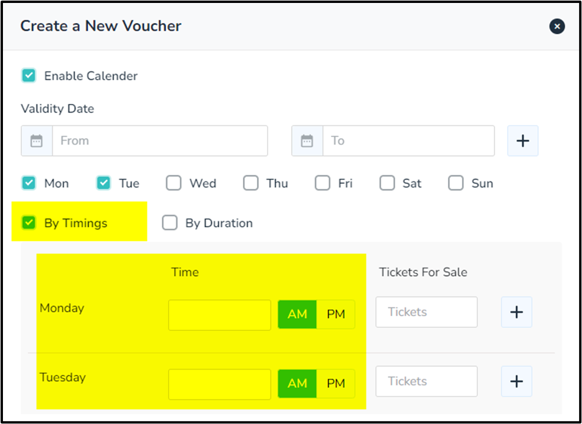Close the Create a New Voucher dialog
Viewport: 582px width, 424px height.
557,26
